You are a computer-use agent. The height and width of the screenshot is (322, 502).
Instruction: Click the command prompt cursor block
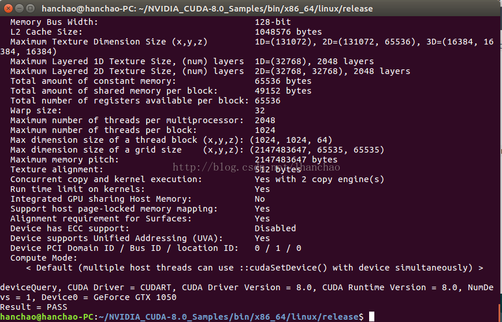click(372, 316)
